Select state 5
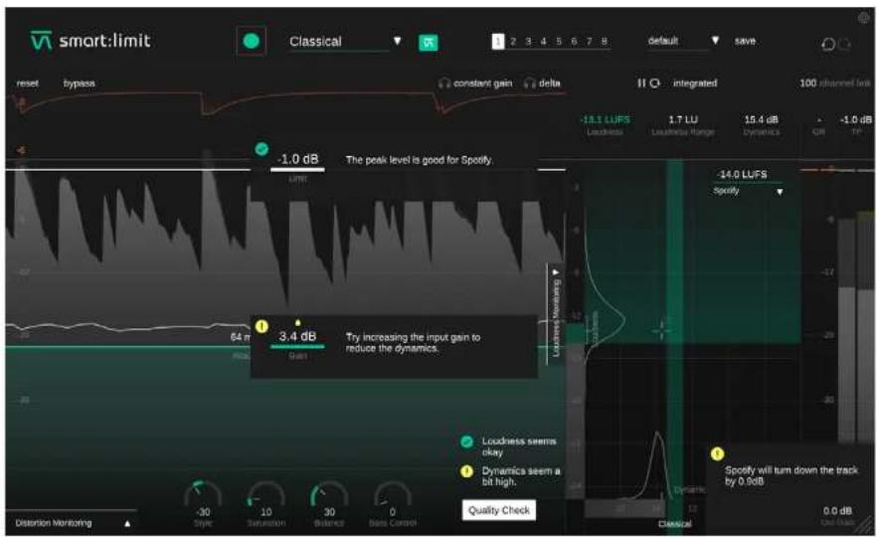This screenshot has height=537, width=877. 558,42
